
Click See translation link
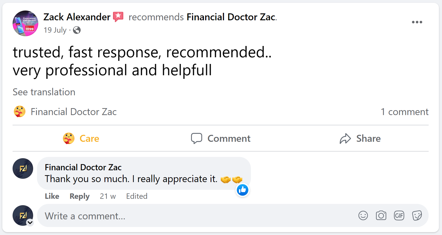point(44,92)
